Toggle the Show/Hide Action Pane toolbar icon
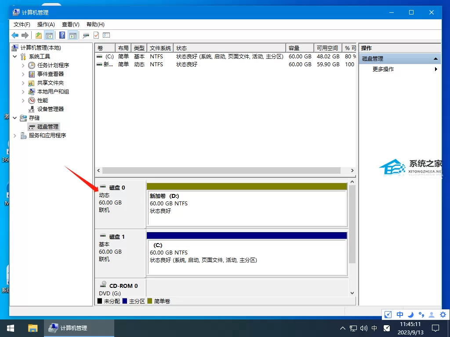This screenshot has width=450, height=337. point(73,35)
